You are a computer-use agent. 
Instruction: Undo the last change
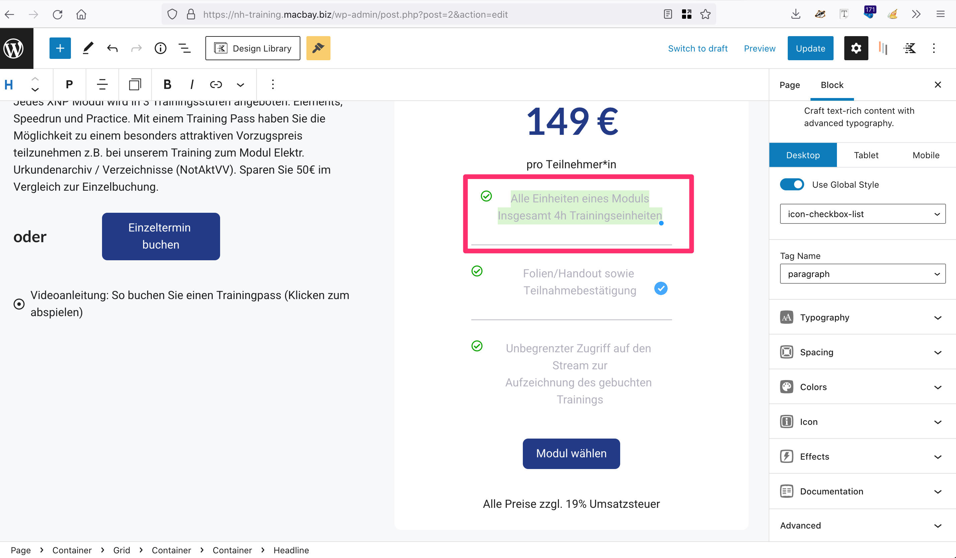[112, 48]
